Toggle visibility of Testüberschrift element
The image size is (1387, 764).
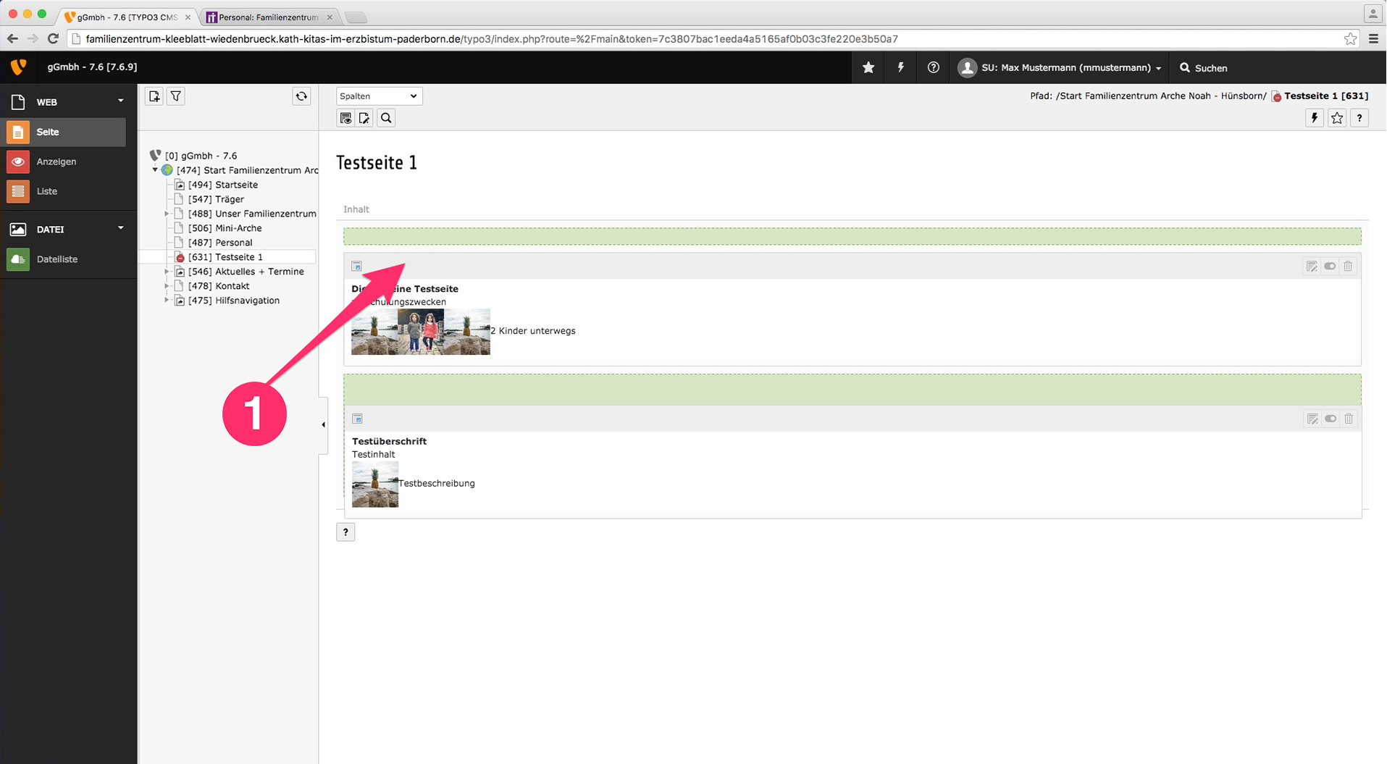click(1331, 419)
